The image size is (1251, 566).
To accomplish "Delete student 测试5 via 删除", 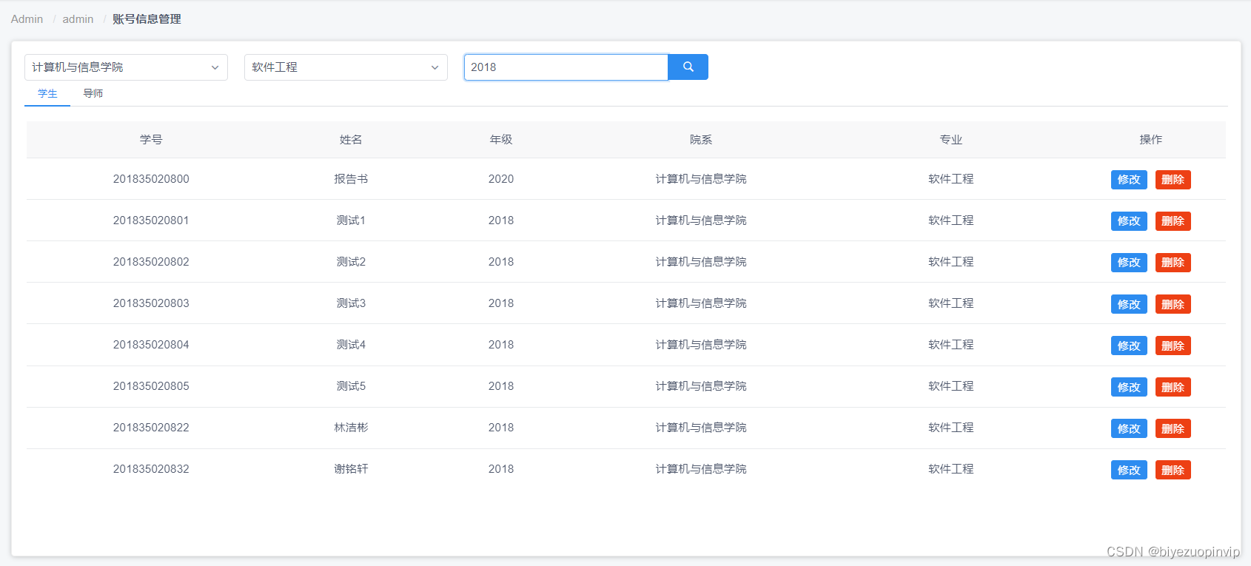I will (1173, 387).
